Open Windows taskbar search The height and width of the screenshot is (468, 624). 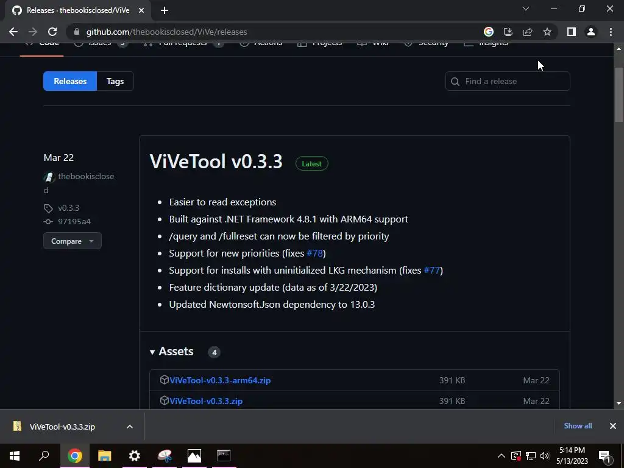[44, 456]
